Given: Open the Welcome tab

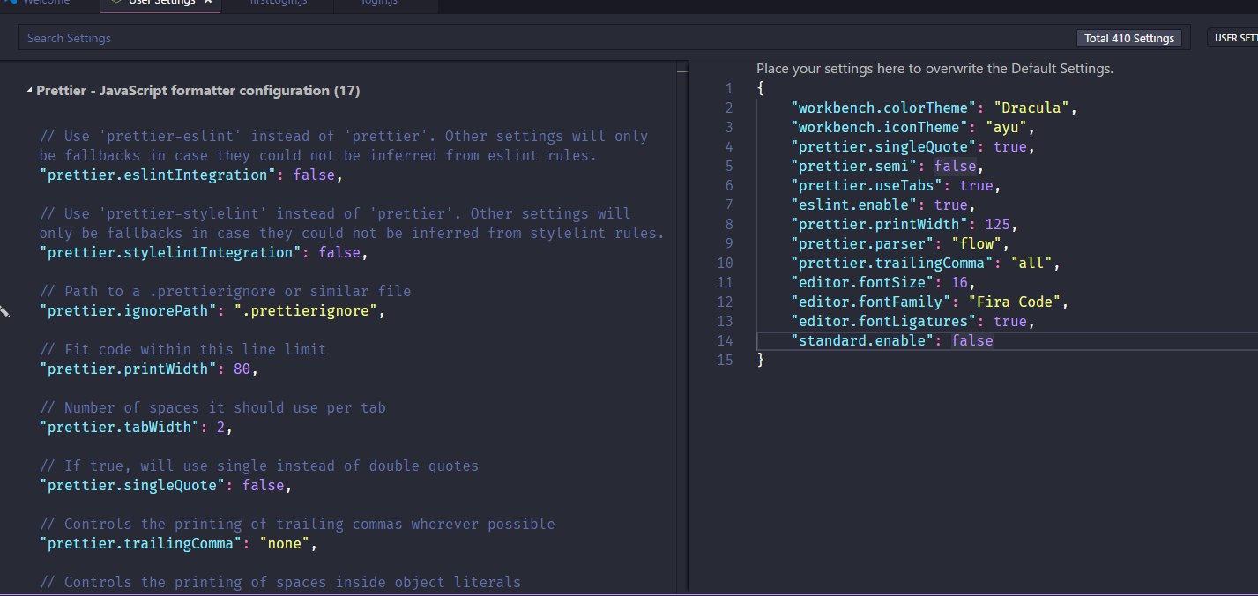Looking at the screenshot, I should coord(46,3).
